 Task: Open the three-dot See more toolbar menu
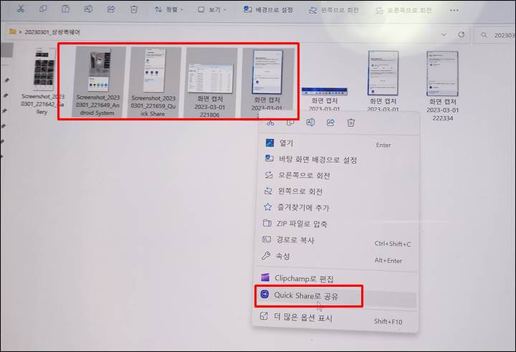pyautogui.click(x=454, y=10)
